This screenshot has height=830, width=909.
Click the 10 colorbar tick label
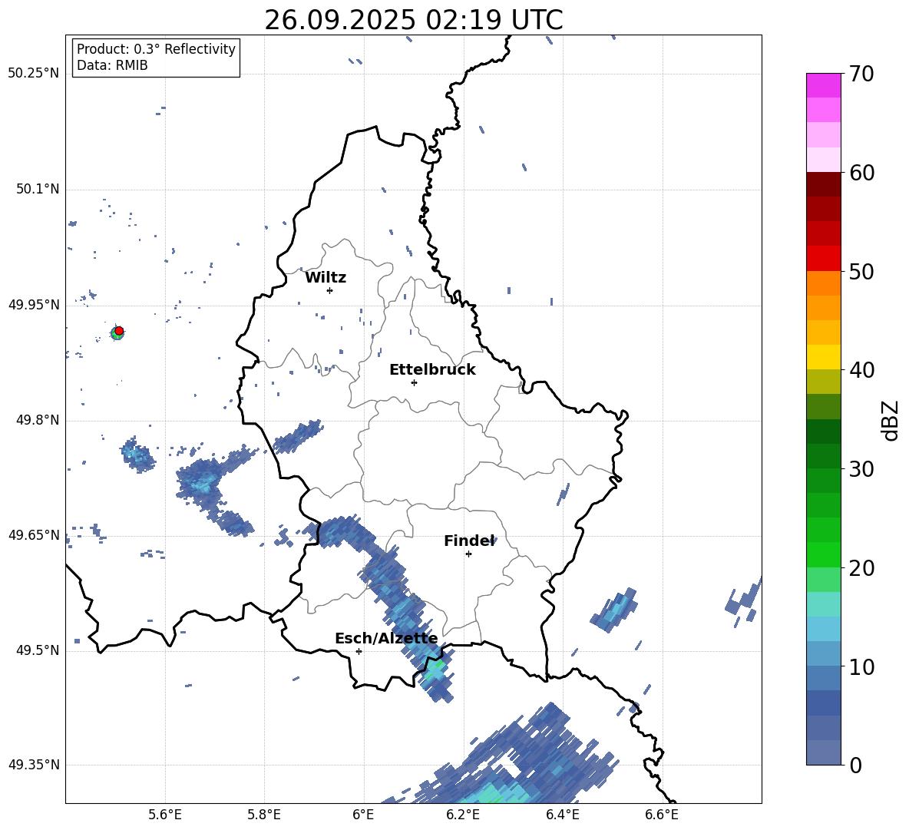(x=861, y=666)
